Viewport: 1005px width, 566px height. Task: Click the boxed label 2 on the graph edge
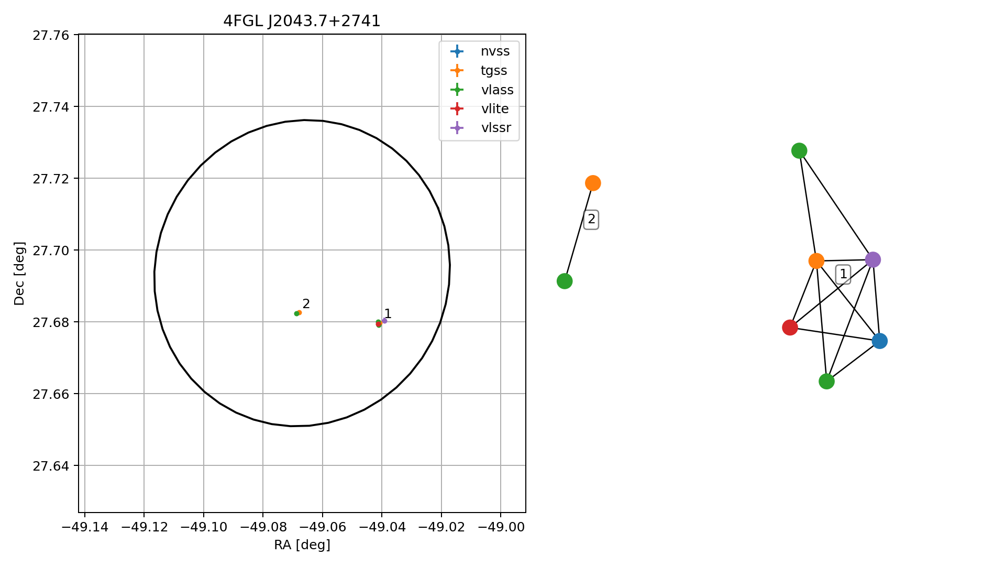(591, 220)
